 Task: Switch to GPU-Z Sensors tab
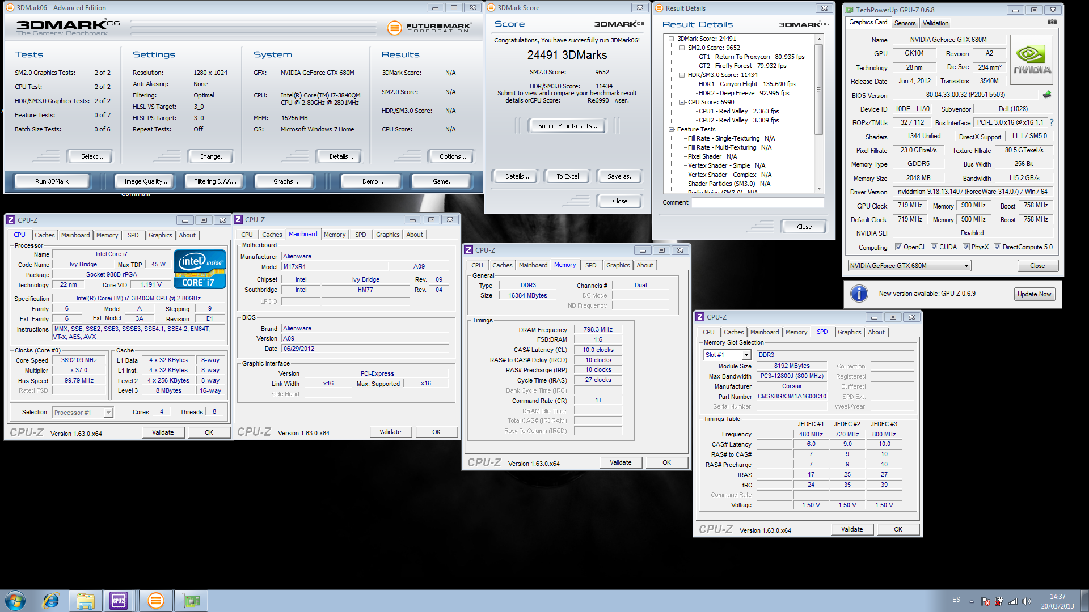905,23
